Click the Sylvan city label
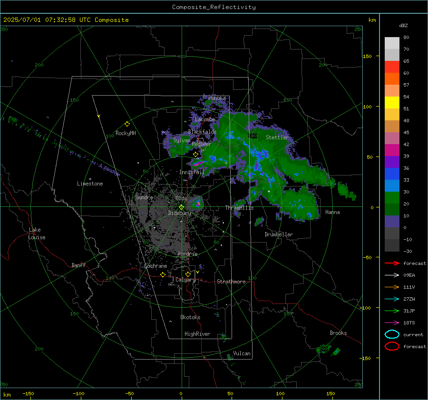Viewport: 428px width, 400px height. [x=182, y=140]
